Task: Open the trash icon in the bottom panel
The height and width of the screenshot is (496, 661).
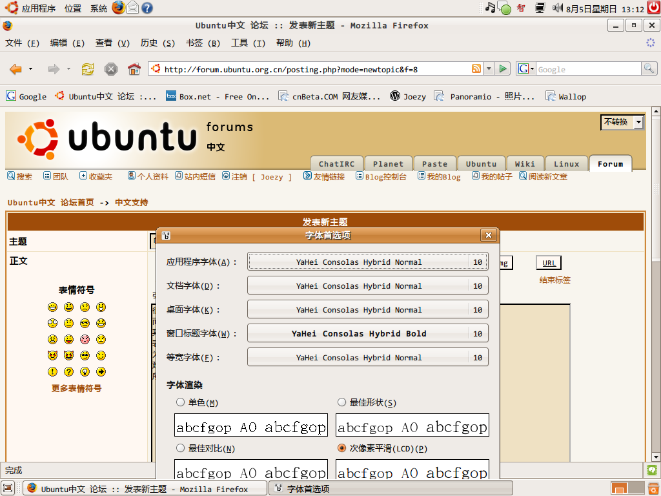Action: 653,488
